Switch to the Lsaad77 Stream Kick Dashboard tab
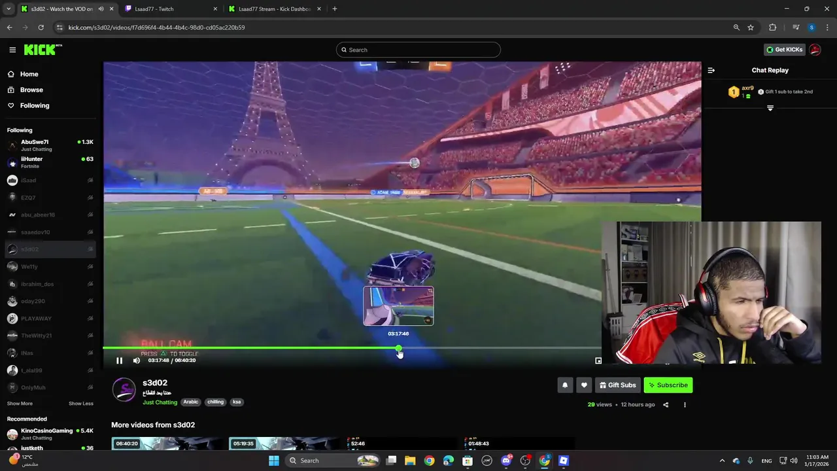837x471 pixels. point(275,9)
